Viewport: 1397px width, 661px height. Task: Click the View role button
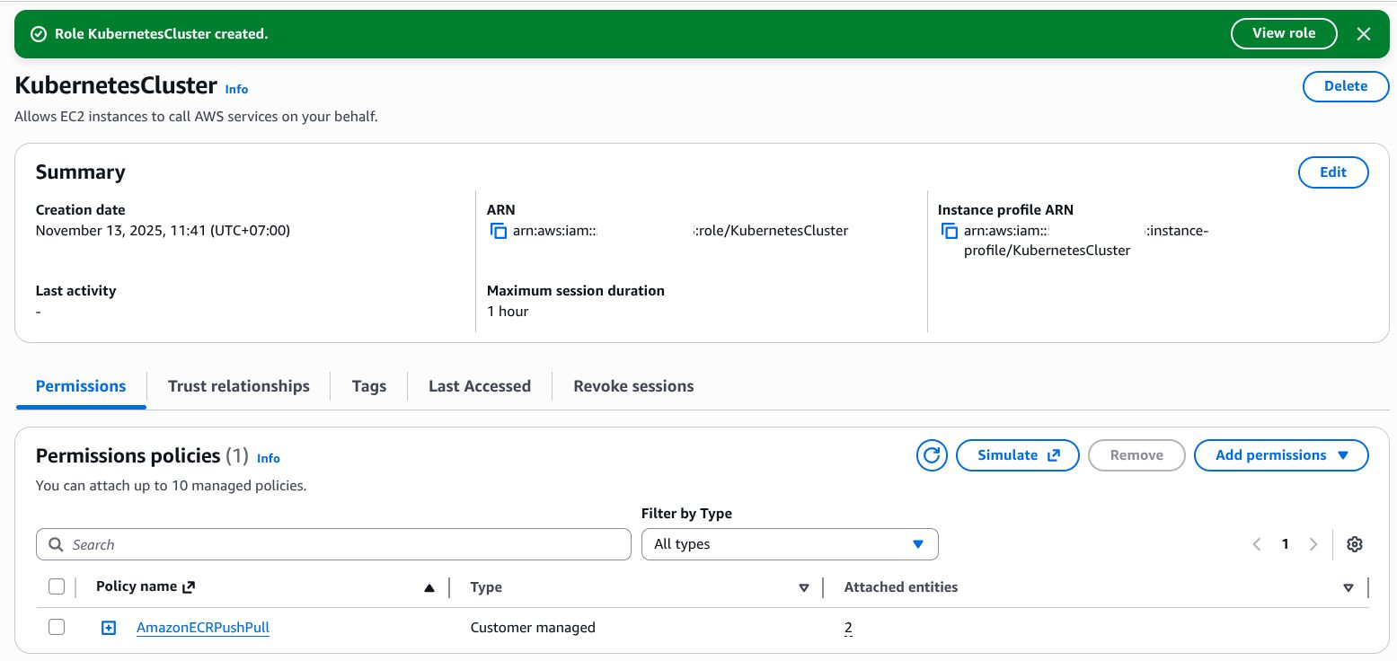point(1283,34)
